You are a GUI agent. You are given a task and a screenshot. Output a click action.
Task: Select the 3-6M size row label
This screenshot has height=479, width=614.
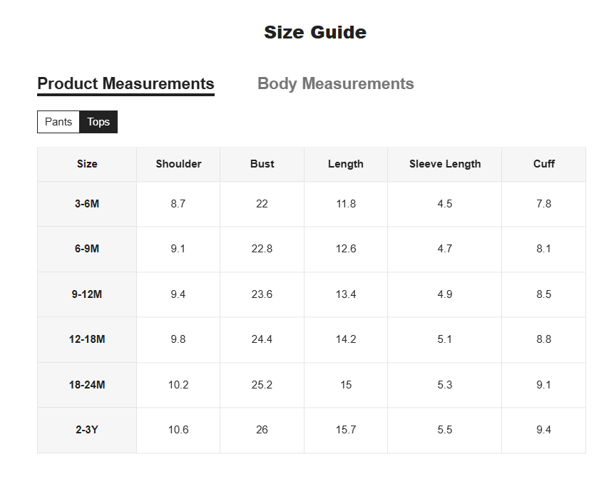pos(87,204)
